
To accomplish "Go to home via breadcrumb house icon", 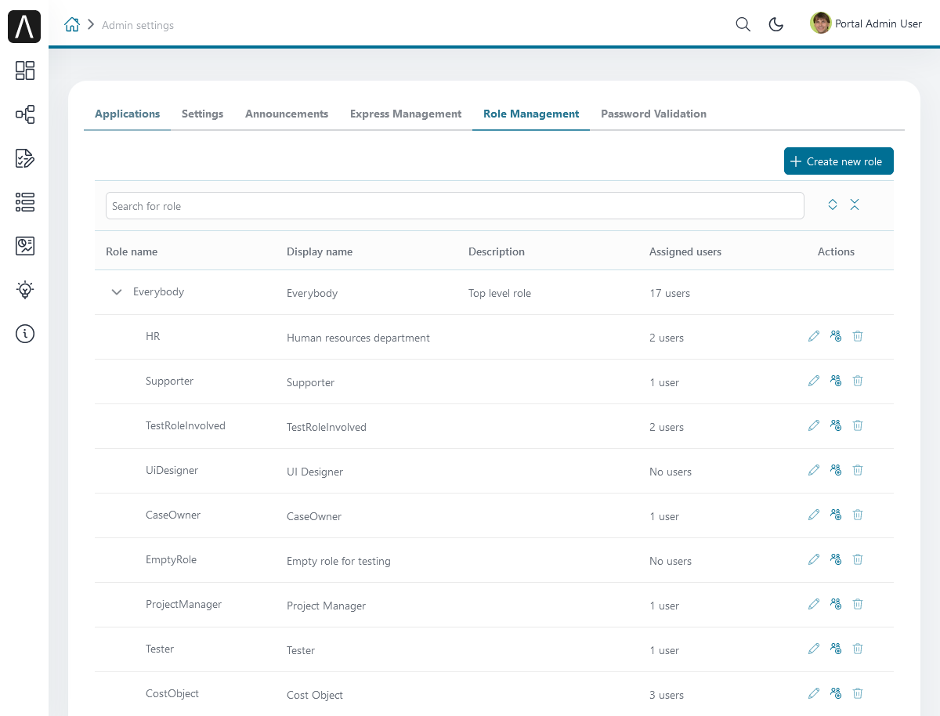I will point(72,24).
